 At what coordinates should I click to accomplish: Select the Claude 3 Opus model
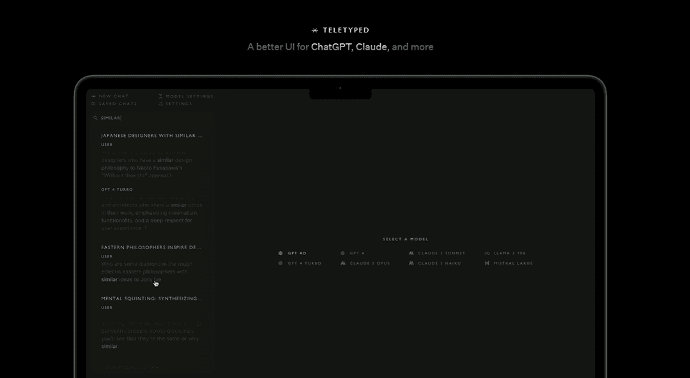coord(365,263)
